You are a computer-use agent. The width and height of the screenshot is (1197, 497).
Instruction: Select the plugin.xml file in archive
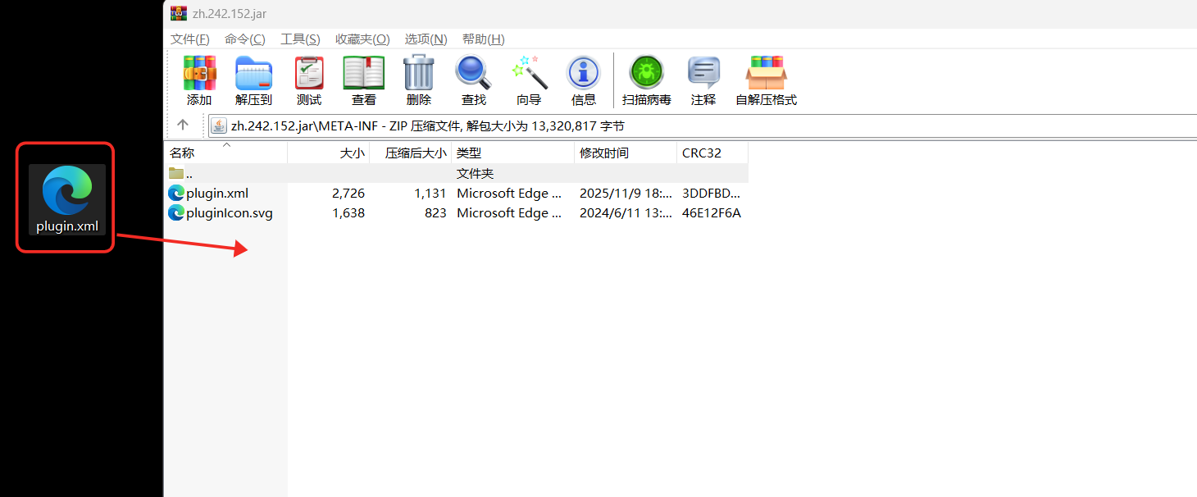coord(216,193)
